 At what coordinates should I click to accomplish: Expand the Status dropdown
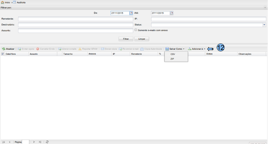tap(264, 25)
